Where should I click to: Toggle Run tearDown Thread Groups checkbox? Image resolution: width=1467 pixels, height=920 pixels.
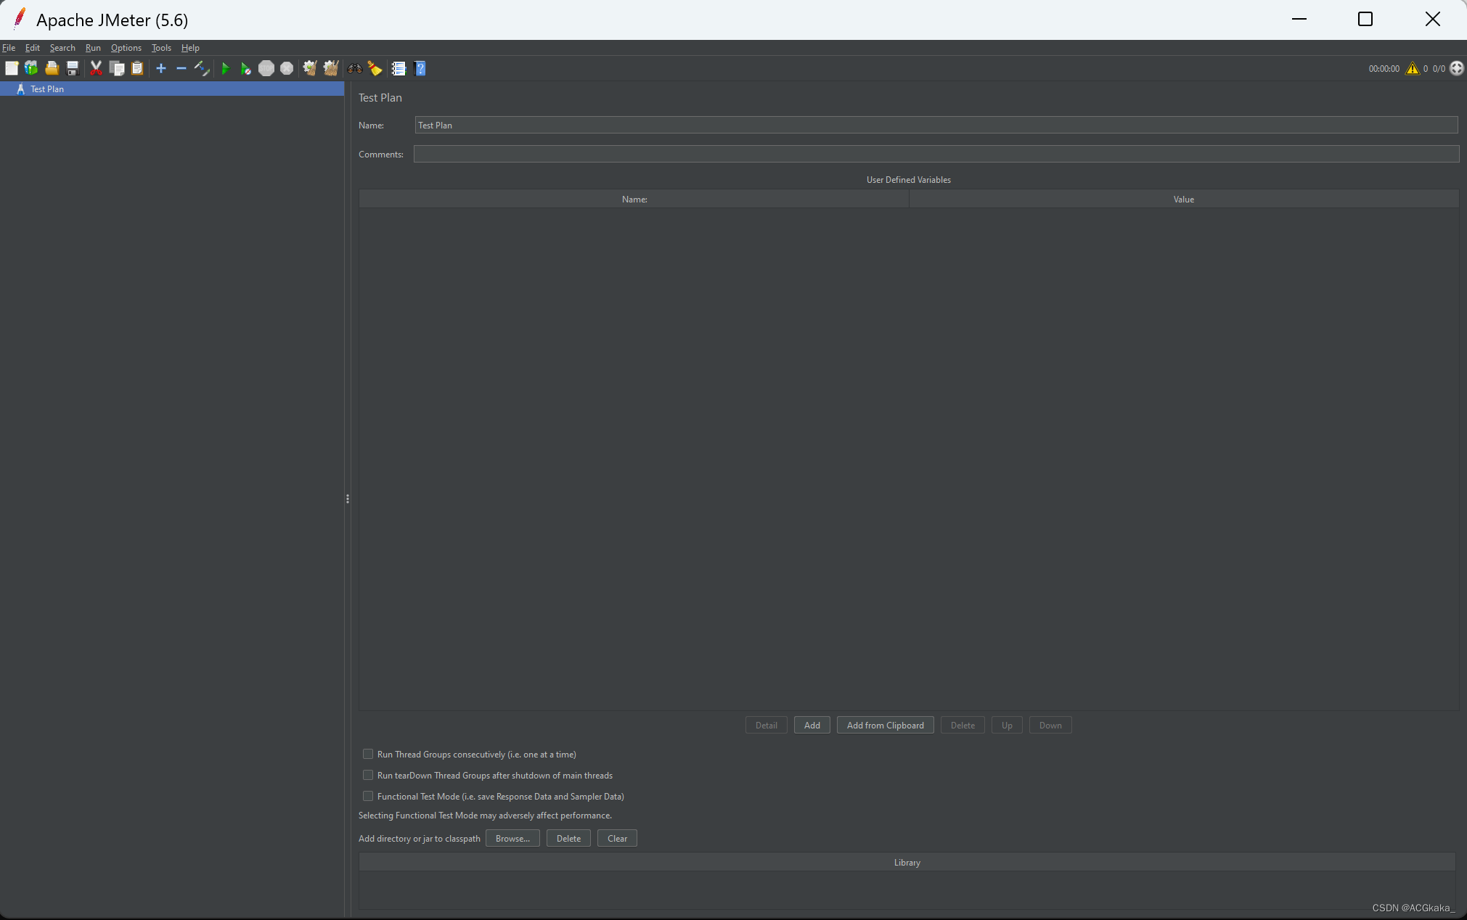[368, 775]
